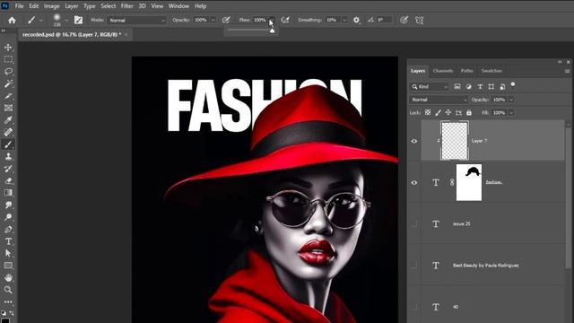Select the Rectangular Marquee tool
Viewport: 574px width, 323px height.
[8, 59]
